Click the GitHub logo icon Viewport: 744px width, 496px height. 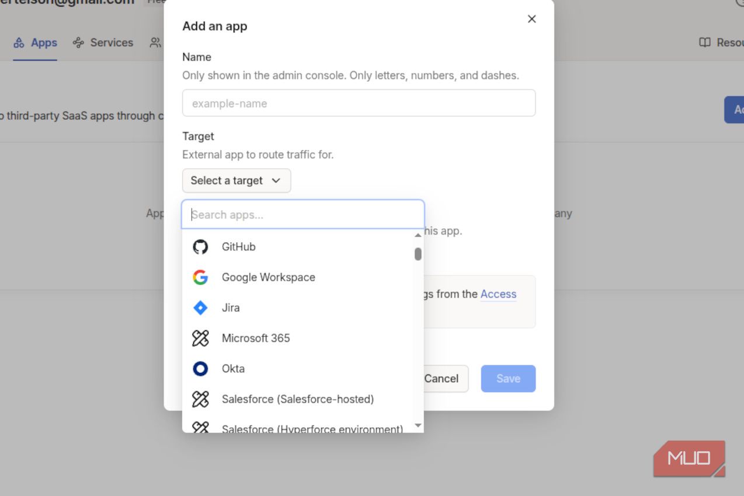pos(200,247)
